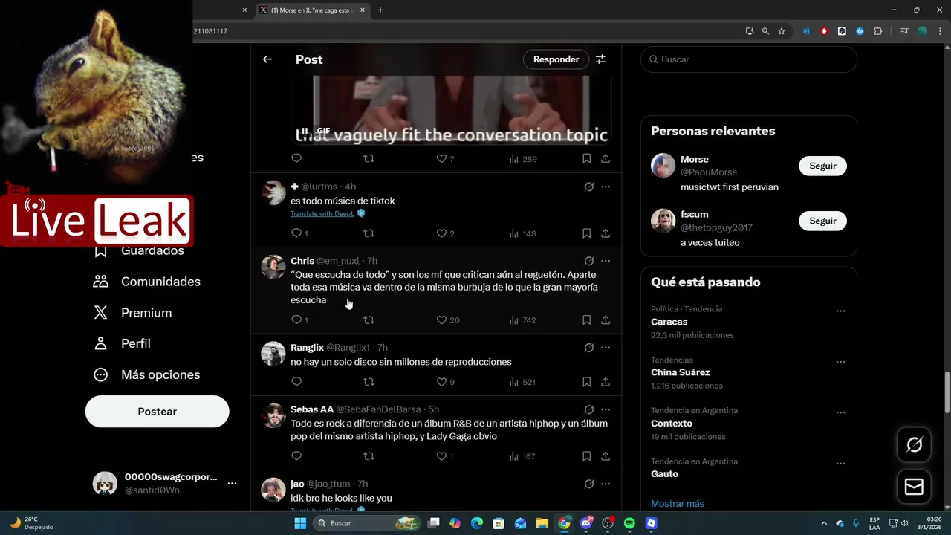
Task: Open more options on jao @jao_ttum reply
Action: point(606,484)
